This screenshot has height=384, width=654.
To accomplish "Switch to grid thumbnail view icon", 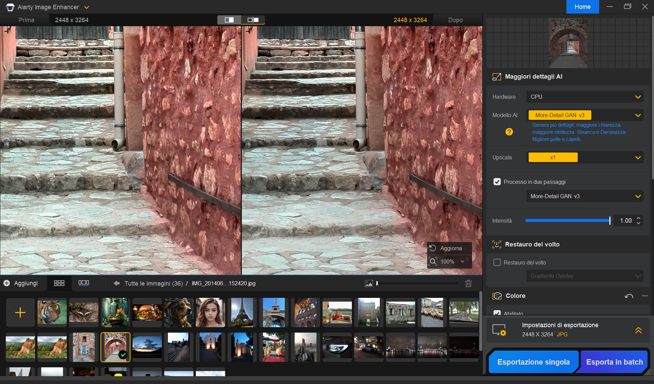I will click(59, 283).
